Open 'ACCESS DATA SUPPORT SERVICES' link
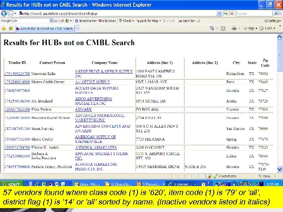The image size is (283, 212). click(x=97, y=90)
